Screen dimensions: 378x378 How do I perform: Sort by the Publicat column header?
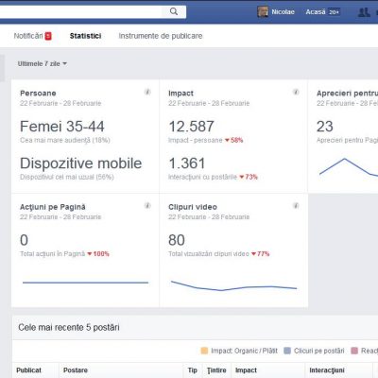pyautogui.click(x=28, y=370)
